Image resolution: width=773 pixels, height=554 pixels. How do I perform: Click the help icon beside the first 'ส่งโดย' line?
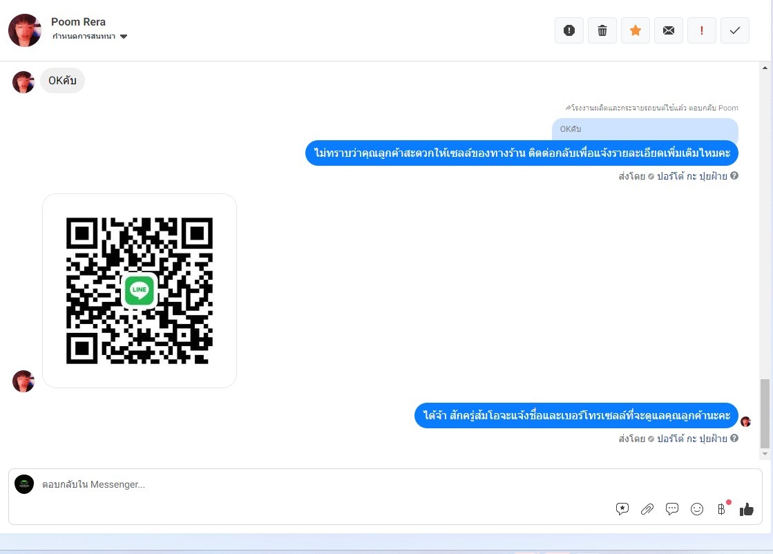(734, 175)
